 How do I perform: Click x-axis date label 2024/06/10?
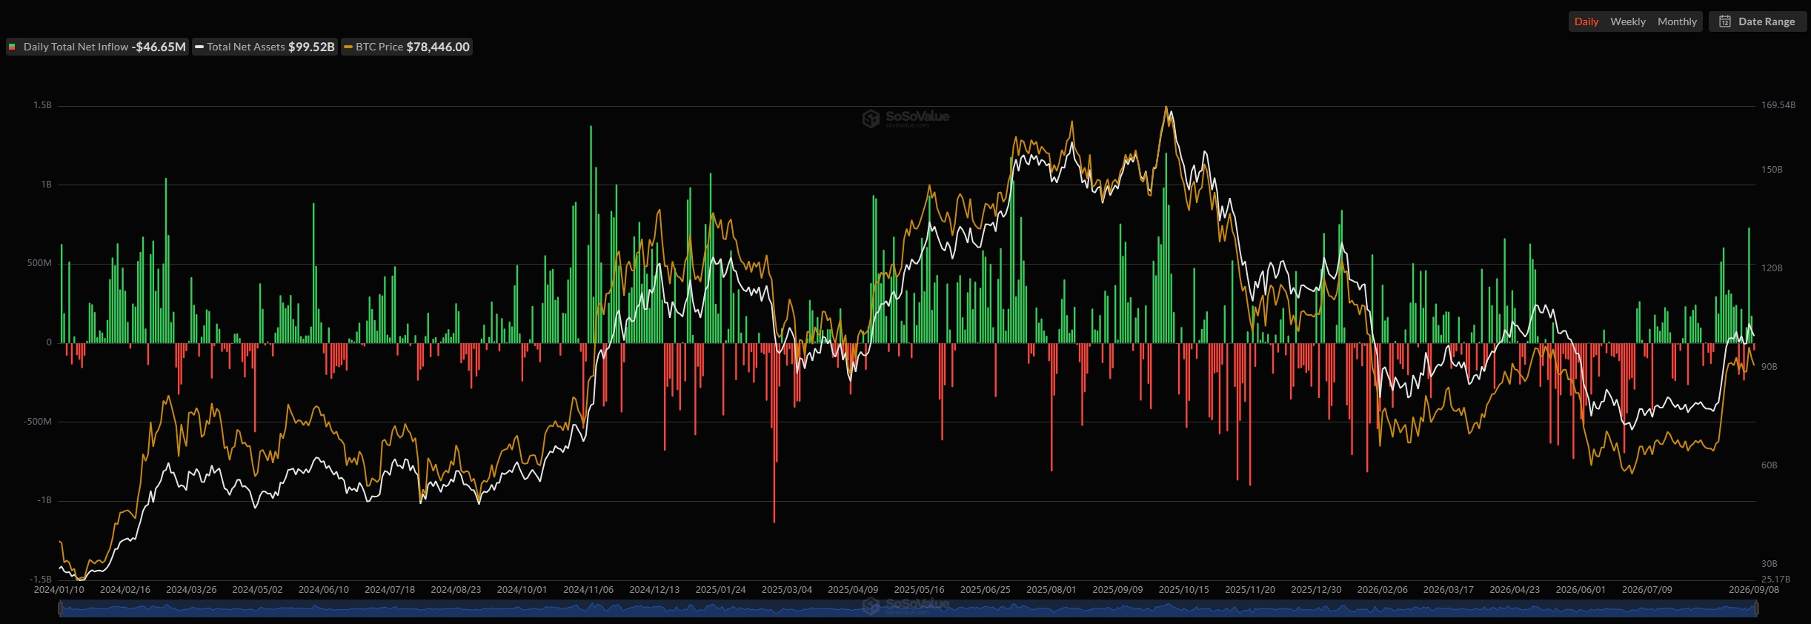point(323,590)
